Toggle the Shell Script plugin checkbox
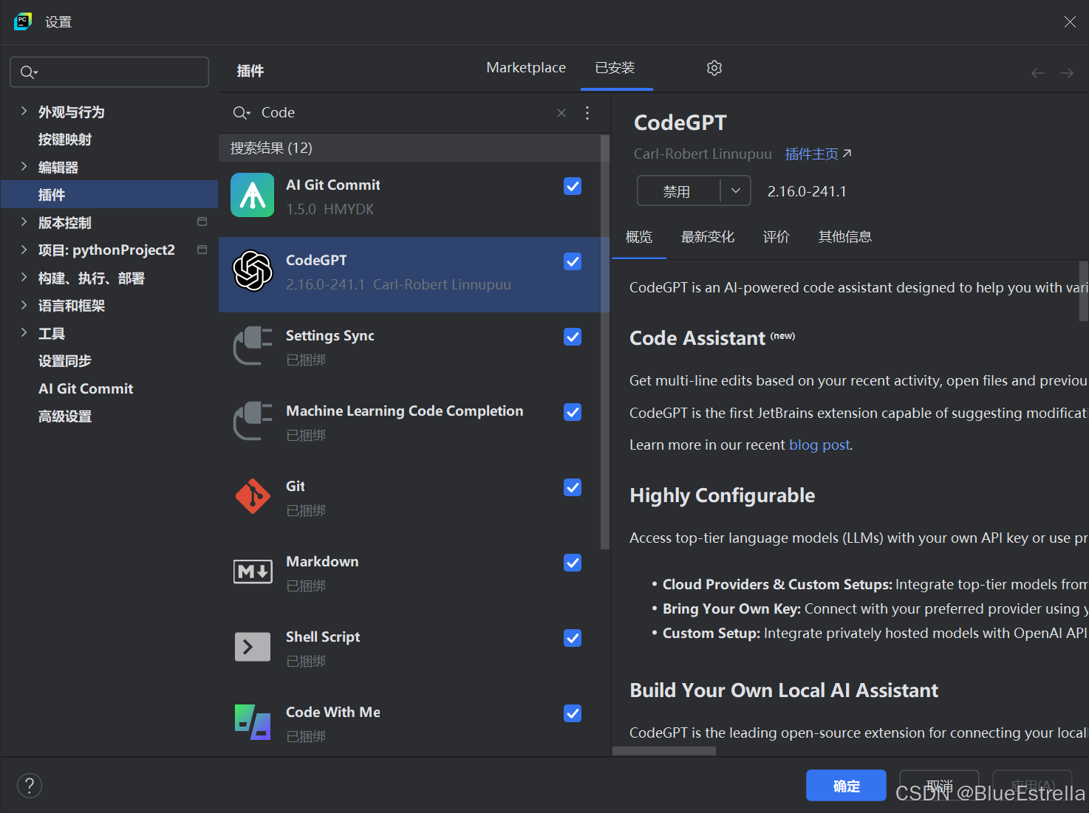The height and width of the screenshot is (813, 1089). [573, 638]
